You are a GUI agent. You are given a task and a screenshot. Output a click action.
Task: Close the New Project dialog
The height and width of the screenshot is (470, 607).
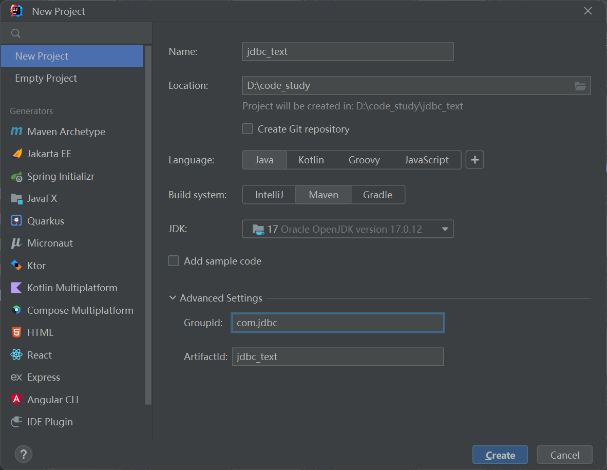[x=588, y=11]
